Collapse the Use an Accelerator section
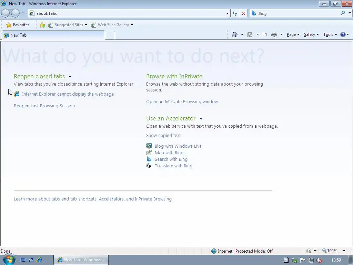Image resolution: width=353 pixels, height=265 pixels. click(x=201, y=119)
